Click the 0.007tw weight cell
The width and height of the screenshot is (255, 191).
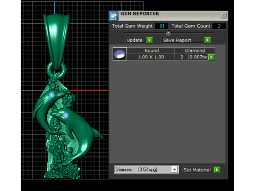click(x=198, y=57)
